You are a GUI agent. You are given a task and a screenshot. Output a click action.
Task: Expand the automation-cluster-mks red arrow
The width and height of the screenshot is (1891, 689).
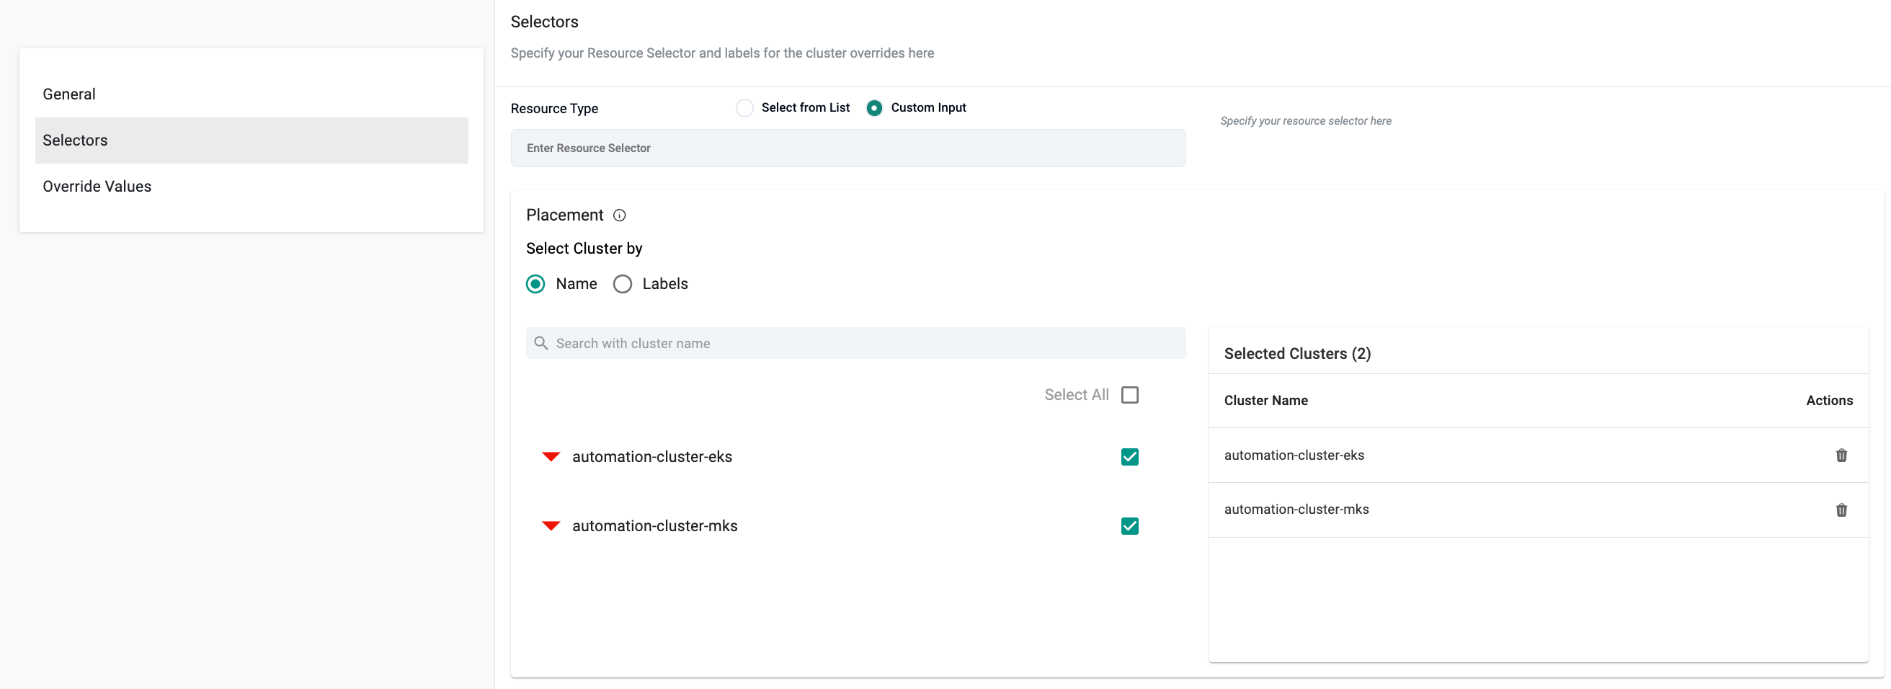coord(551,526)
